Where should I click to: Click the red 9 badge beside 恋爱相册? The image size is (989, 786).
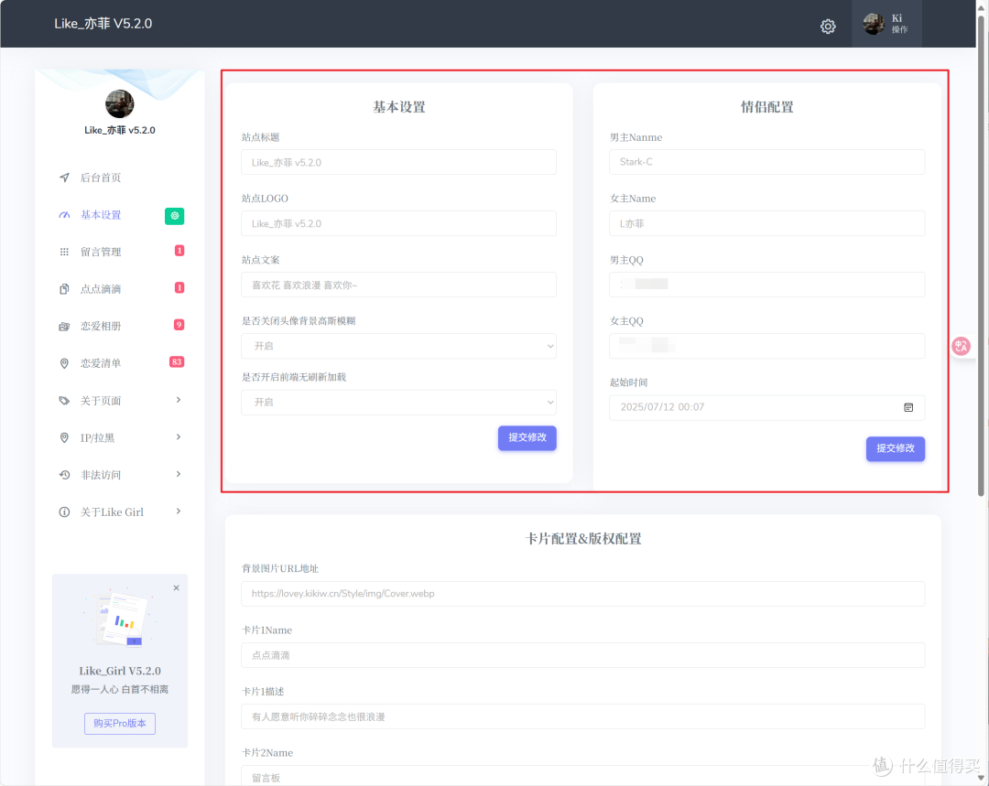pos(179,325)
